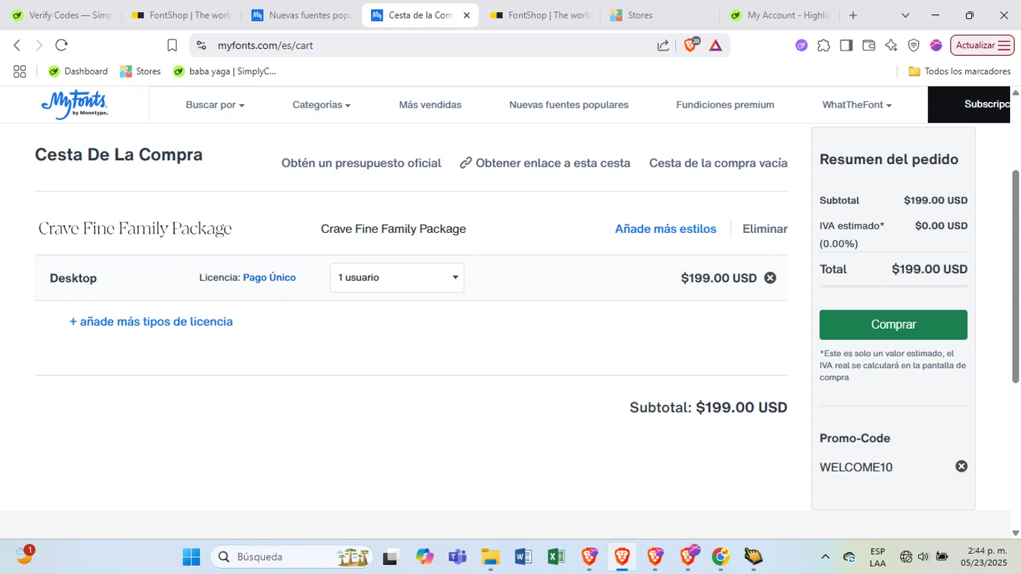
Task: Reload the page
Action: tap(61, 45)
